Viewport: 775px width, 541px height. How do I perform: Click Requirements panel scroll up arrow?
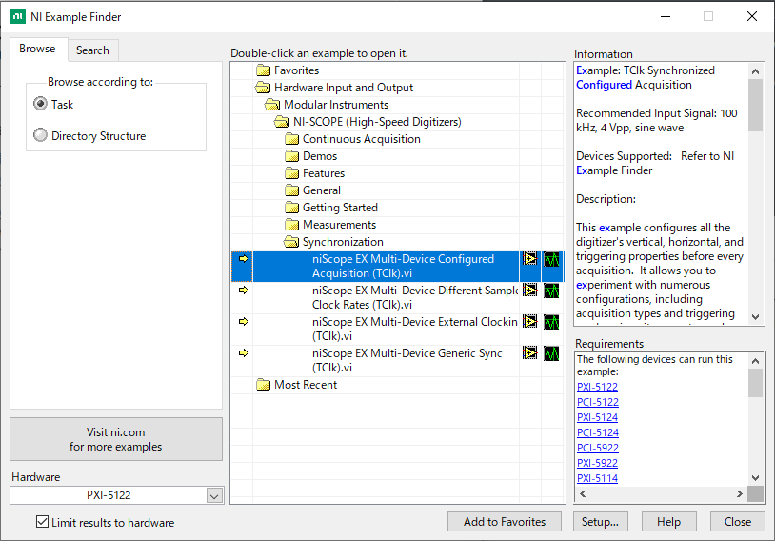[755, 361]
